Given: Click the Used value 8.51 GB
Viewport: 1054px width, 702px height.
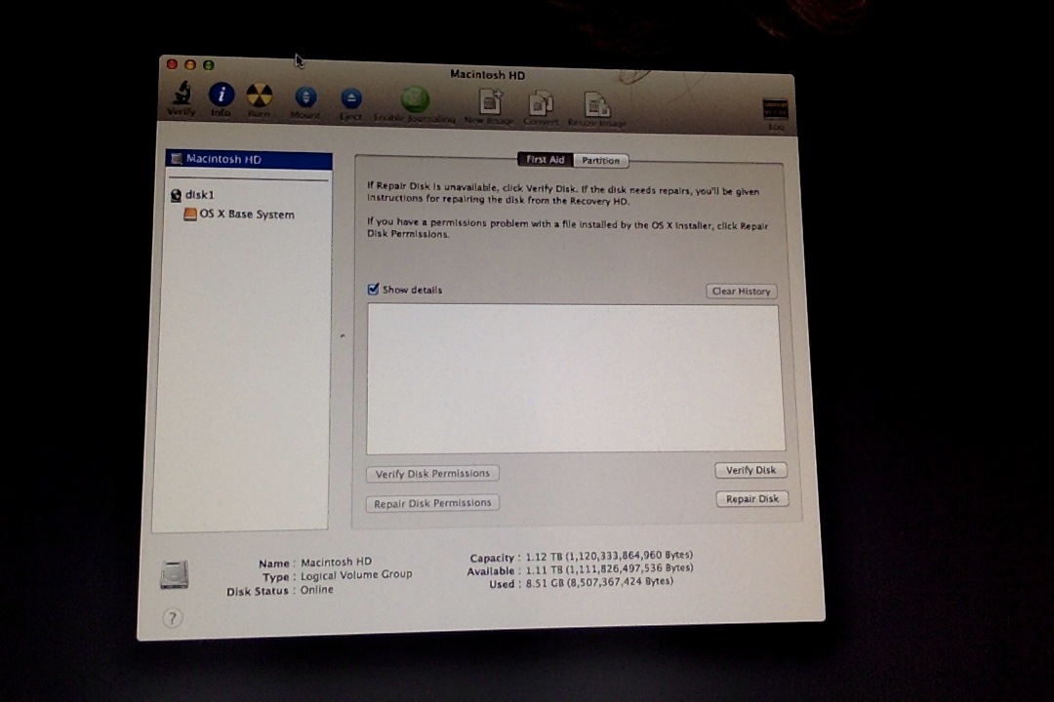Looking at the screenshot, I should [599, 582].
